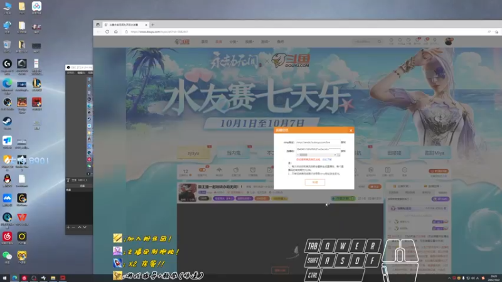Copy the rtmp address

(x=343, y=142)
